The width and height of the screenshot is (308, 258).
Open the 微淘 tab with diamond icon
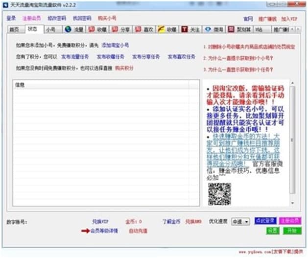coord(214,29)
